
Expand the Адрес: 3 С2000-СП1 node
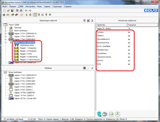point(5,36)
